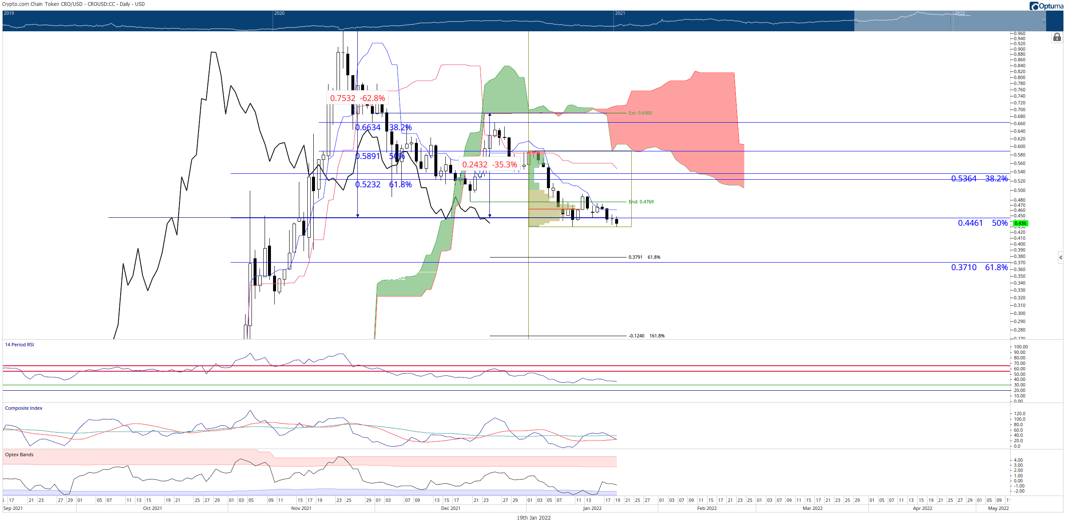Toggle the chart lock icon
1066x526 pixels.
(x=1057, y=38)
